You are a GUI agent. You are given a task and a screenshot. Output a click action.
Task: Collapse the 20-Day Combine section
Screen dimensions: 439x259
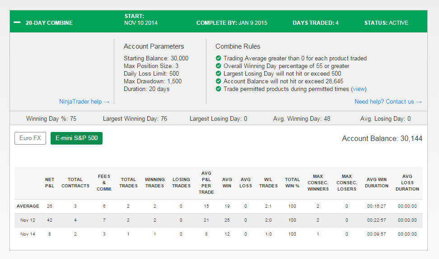coord(17,23)
